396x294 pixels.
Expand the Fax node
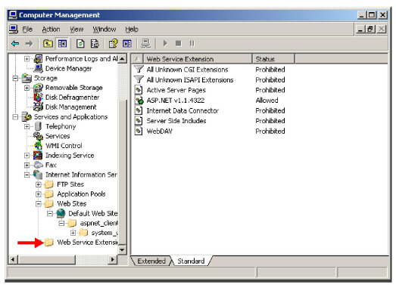tap(27, 166)
